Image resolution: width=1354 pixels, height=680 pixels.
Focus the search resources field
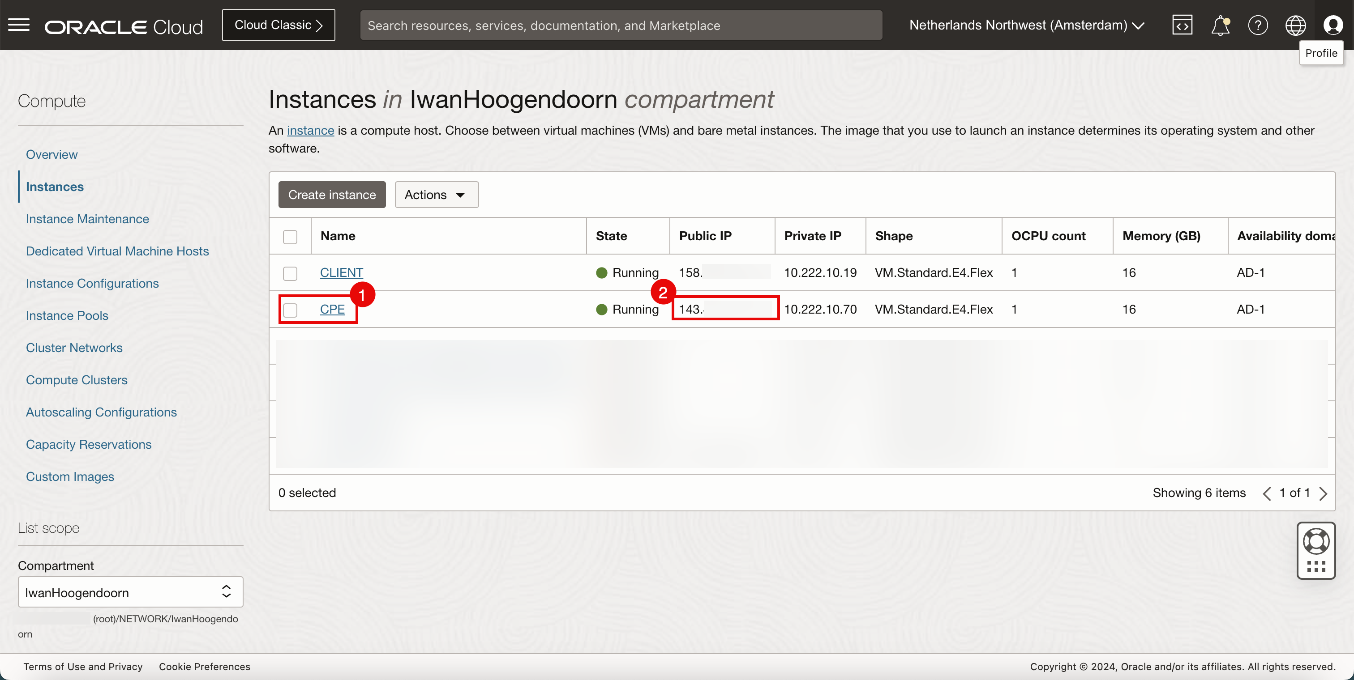pyautogui.click(x=620, y=25)
